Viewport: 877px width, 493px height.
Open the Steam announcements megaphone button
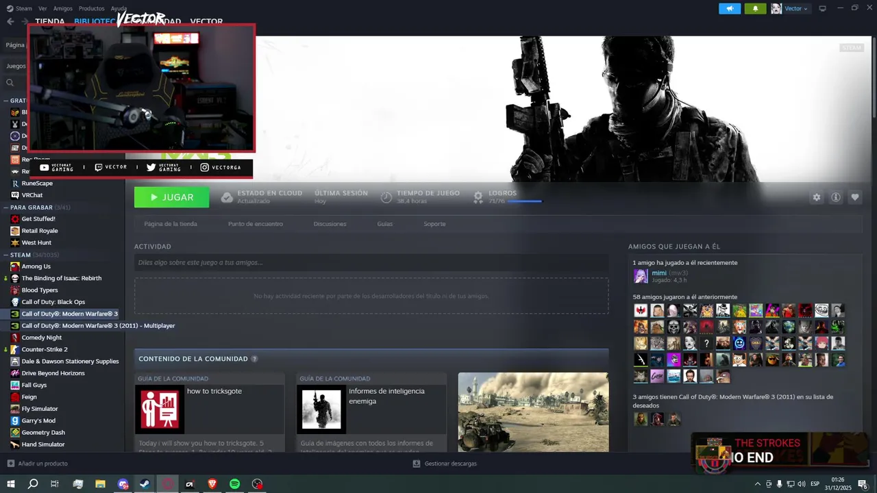coord(730,8)
